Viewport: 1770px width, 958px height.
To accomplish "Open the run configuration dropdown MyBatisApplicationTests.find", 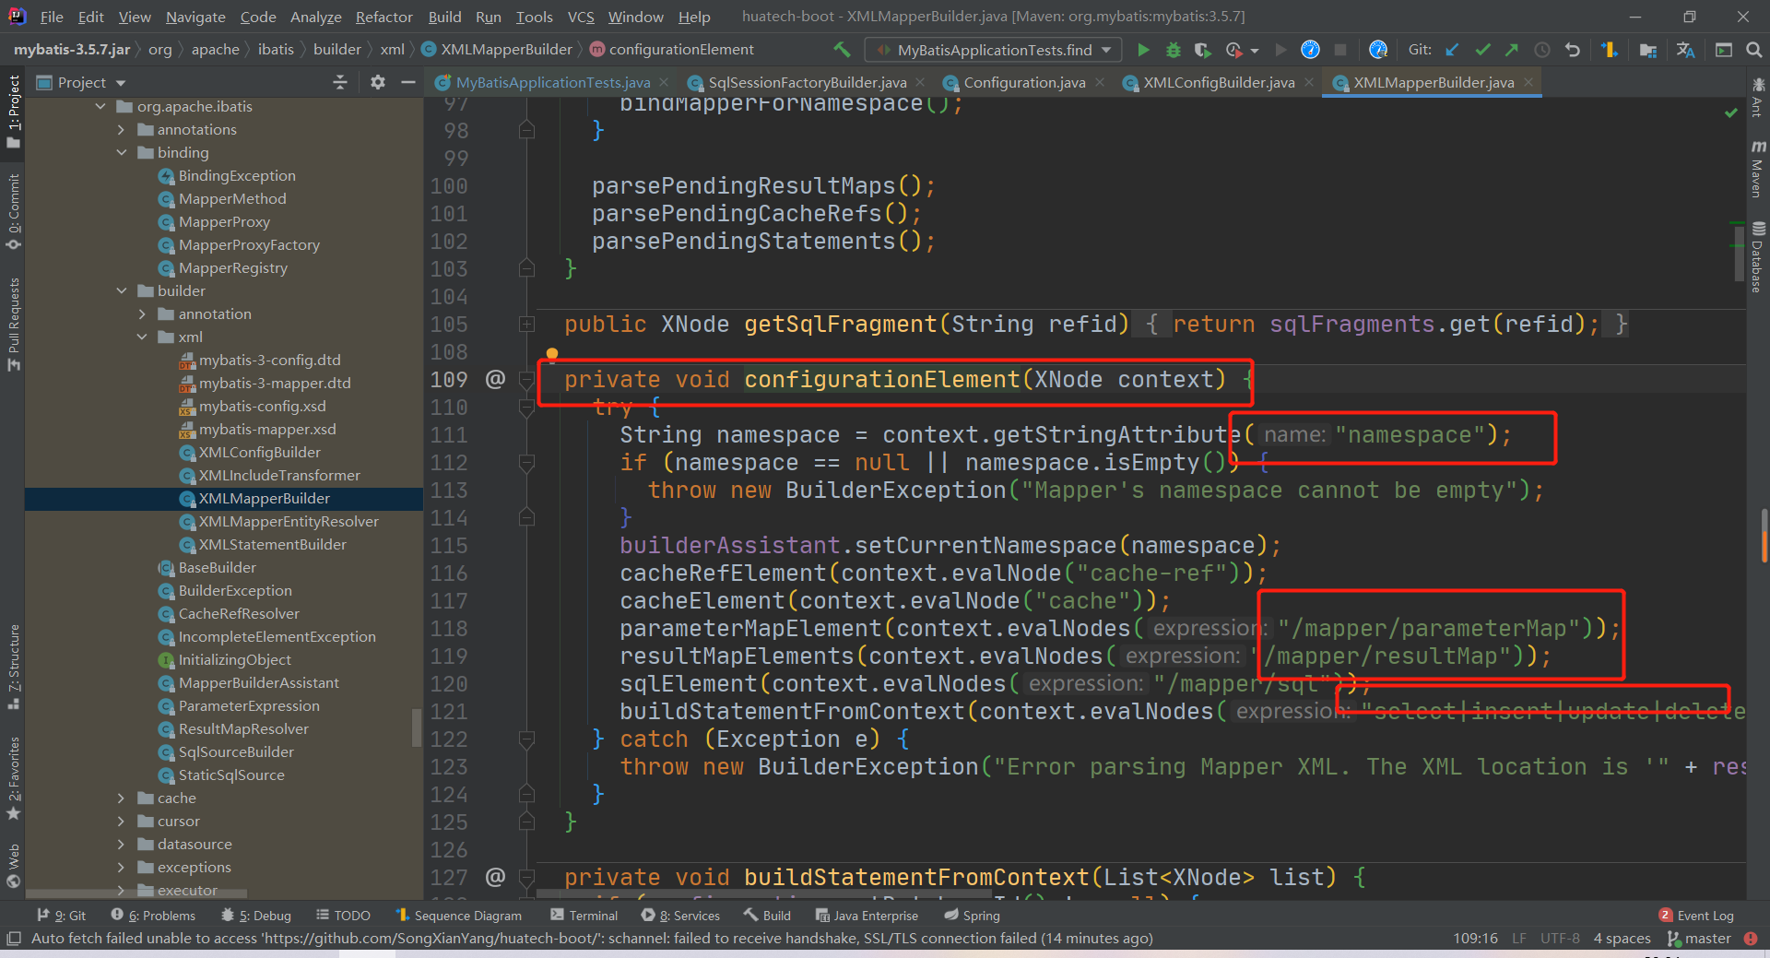I will coord(994,50).
